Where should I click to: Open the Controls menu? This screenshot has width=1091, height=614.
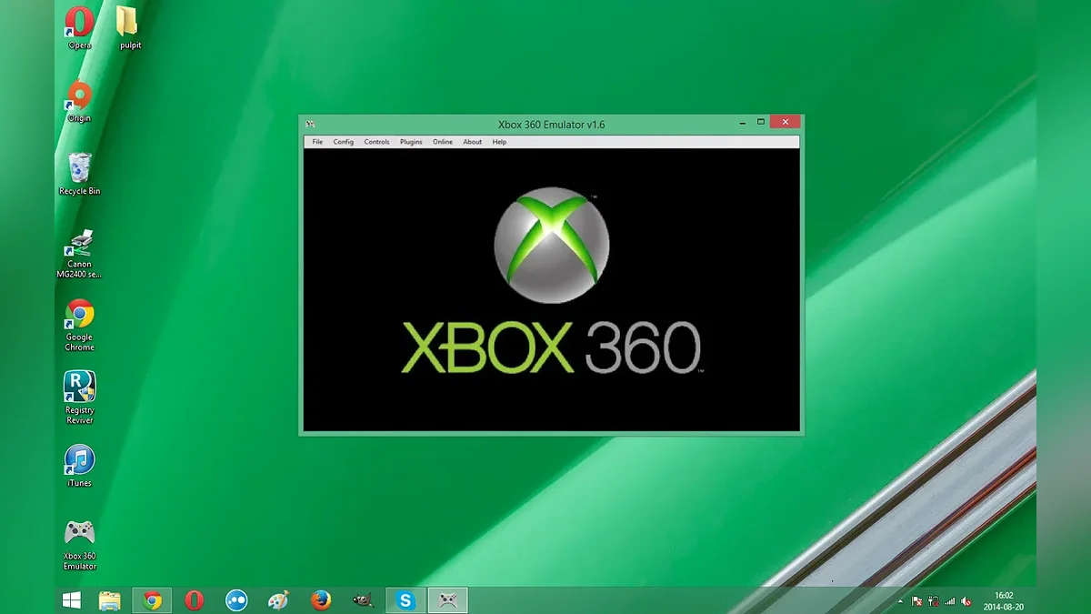tap(376, 142)
